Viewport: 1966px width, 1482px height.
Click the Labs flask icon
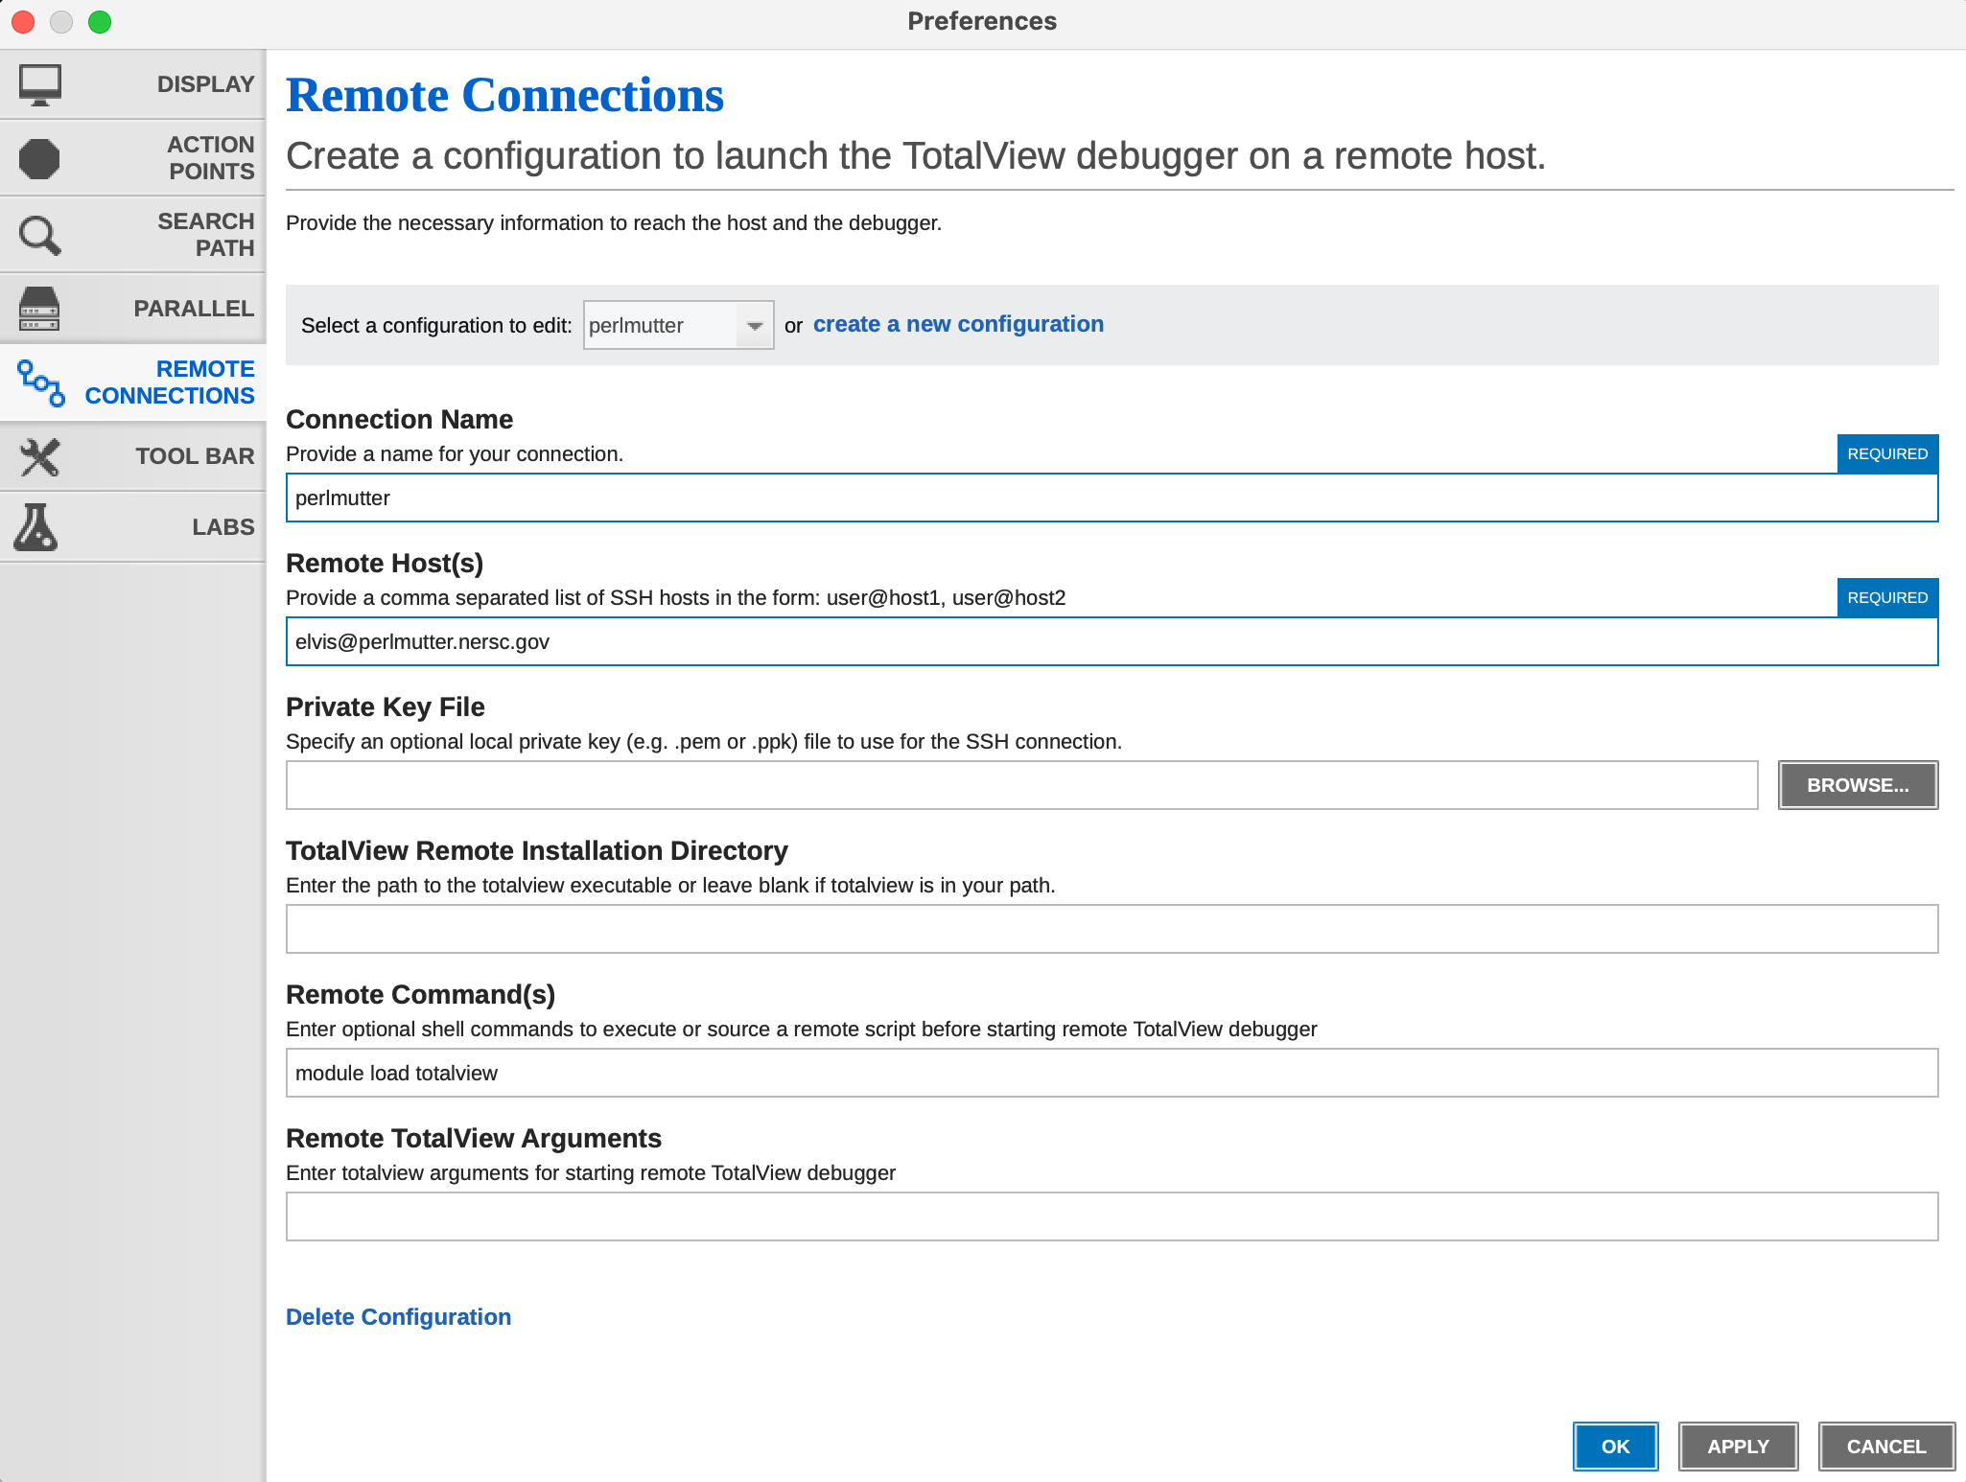[x=36, y=527]
